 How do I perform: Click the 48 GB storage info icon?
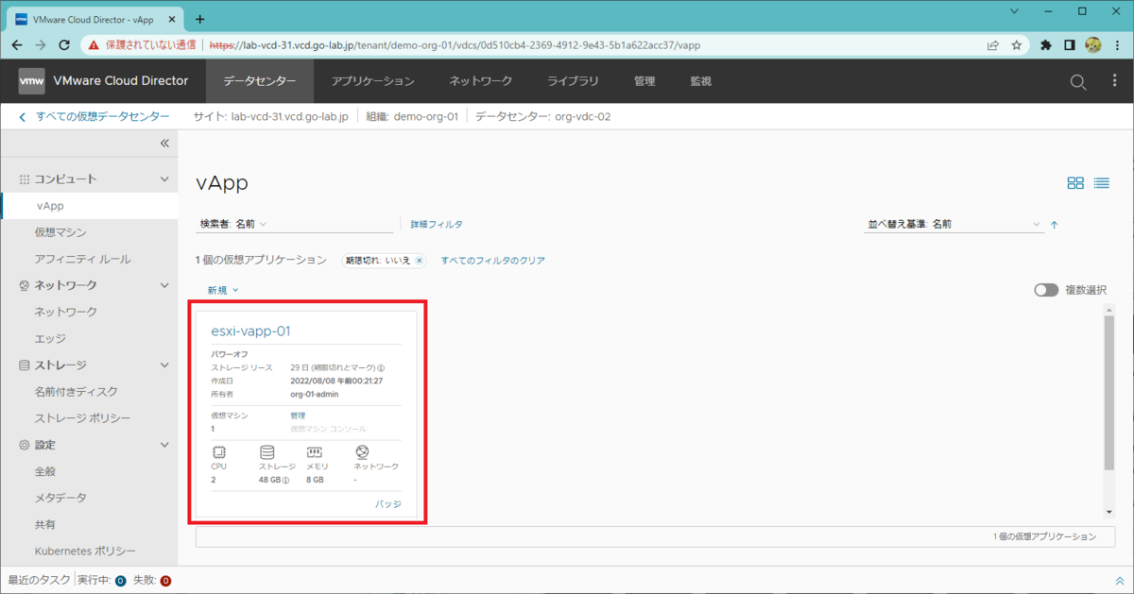286,481
